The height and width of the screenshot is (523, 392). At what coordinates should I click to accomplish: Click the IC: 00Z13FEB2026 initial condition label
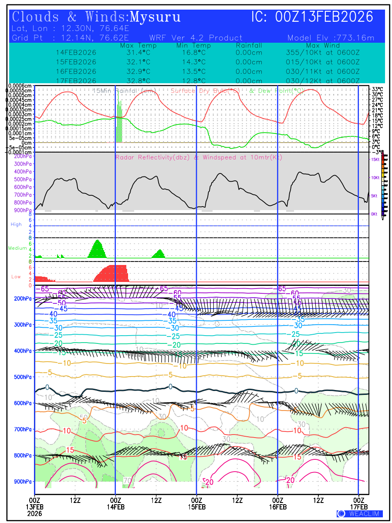tap(312, 17)
